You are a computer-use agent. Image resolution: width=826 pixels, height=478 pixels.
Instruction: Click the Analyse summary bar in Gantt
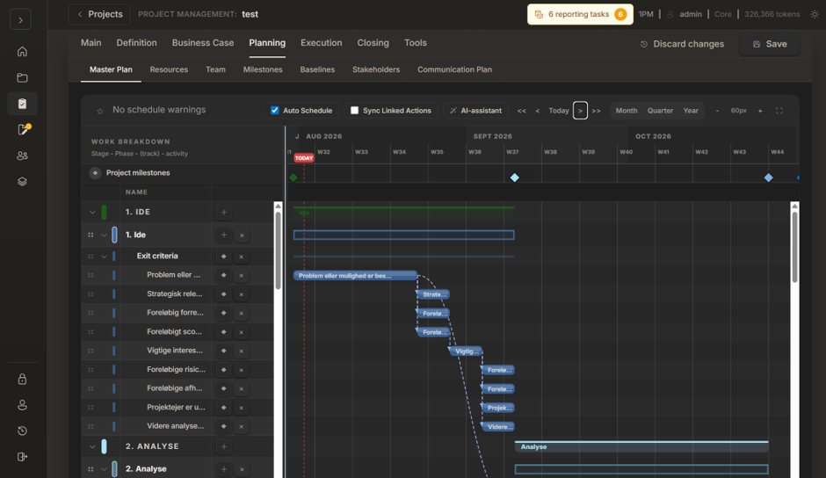pos(641,447)
